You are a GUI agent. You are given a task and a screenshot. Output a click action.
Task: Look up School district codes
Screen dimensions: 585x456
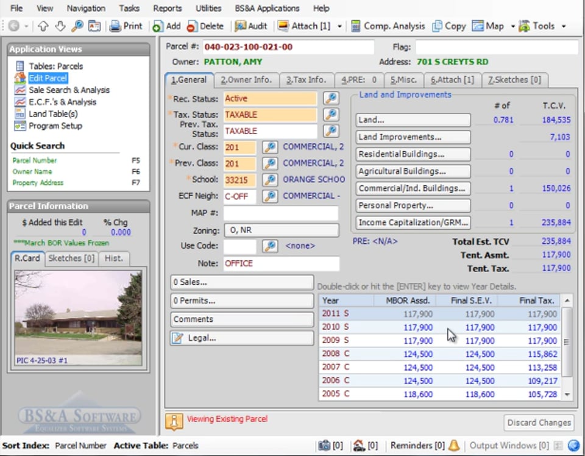[x=270, y=180]
